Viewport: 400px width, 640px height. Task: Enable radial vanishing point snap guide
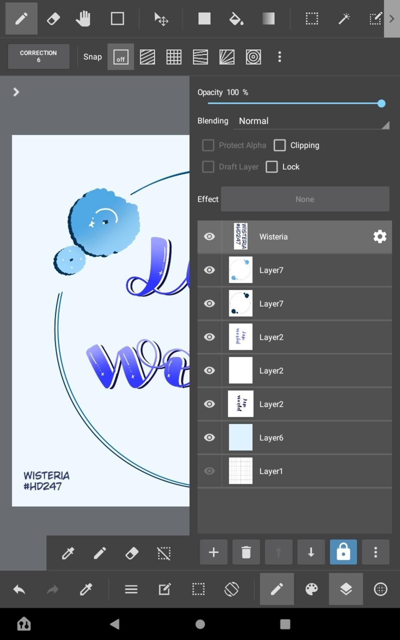227,57
